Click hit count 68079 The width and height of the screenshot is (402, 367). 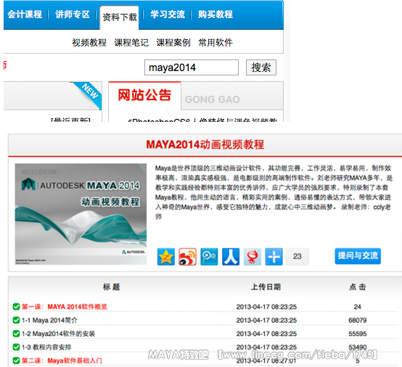tap(358, 321)
